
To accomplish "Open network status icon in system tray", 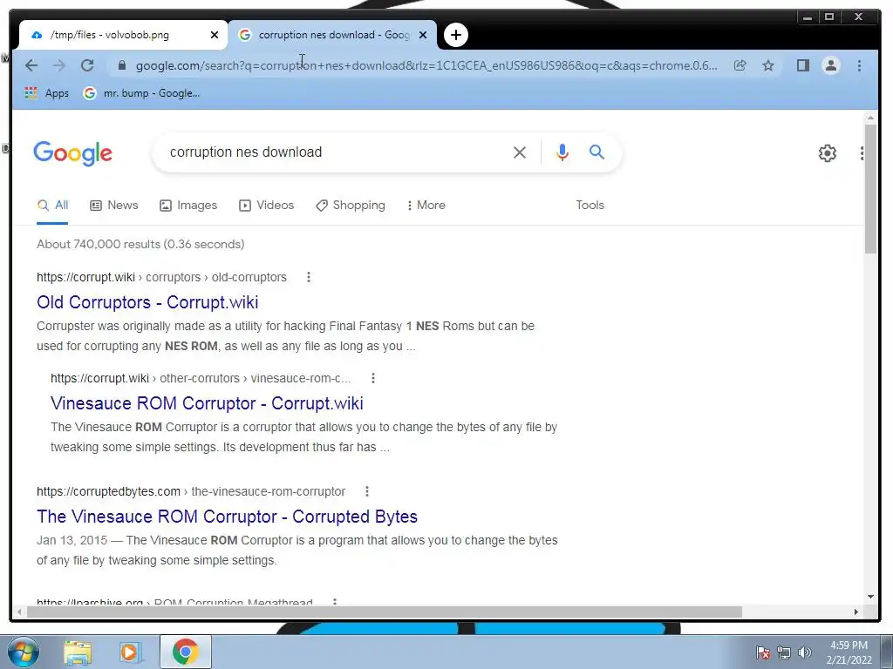I will pyautogui.click(x=784, y=652).
